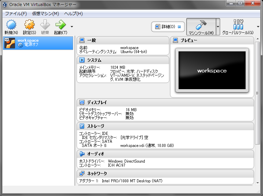Click the Oracle VM VirtualBox title bar icon
This screenshot has width=263, height=196.
coord(5,5)
